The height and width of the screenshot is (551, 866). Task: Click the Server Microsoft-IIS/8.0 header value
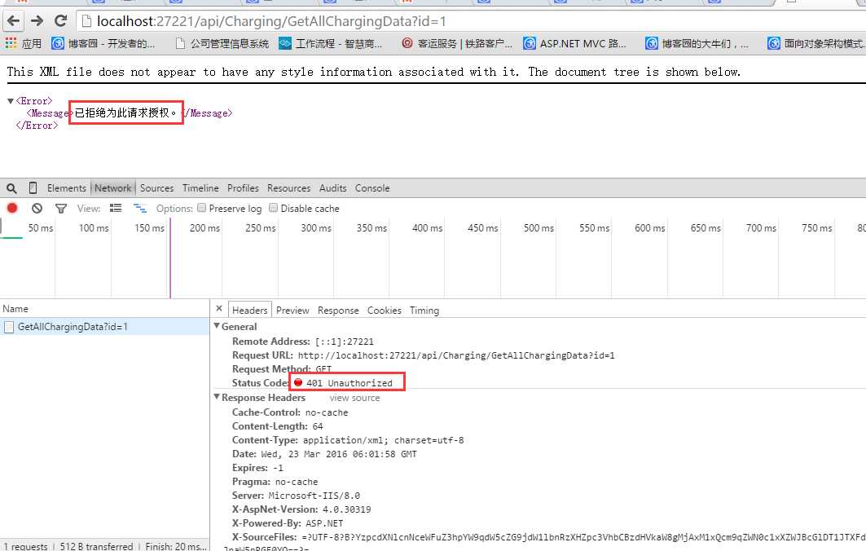pyautogui.click(x=314, y=496)
